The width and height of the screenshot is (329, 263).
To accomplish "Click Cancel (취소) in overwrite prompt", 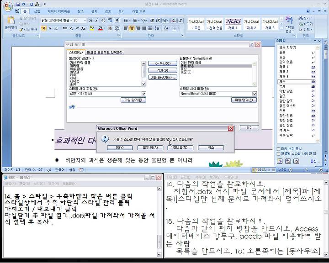I will [211, 147].
